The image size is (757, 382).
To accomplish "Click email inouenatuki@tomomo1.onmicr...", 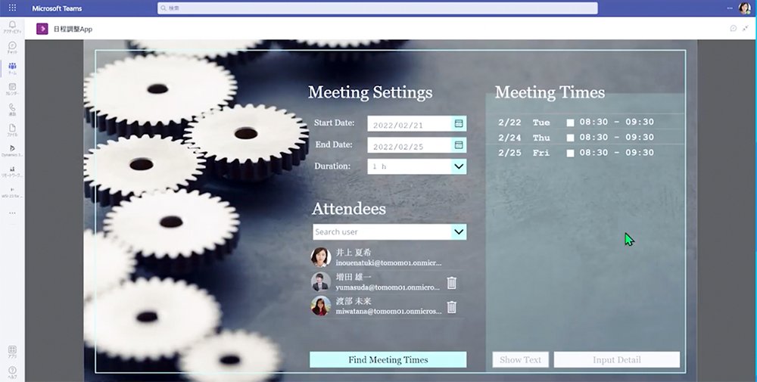I will (x=388, y=263).
